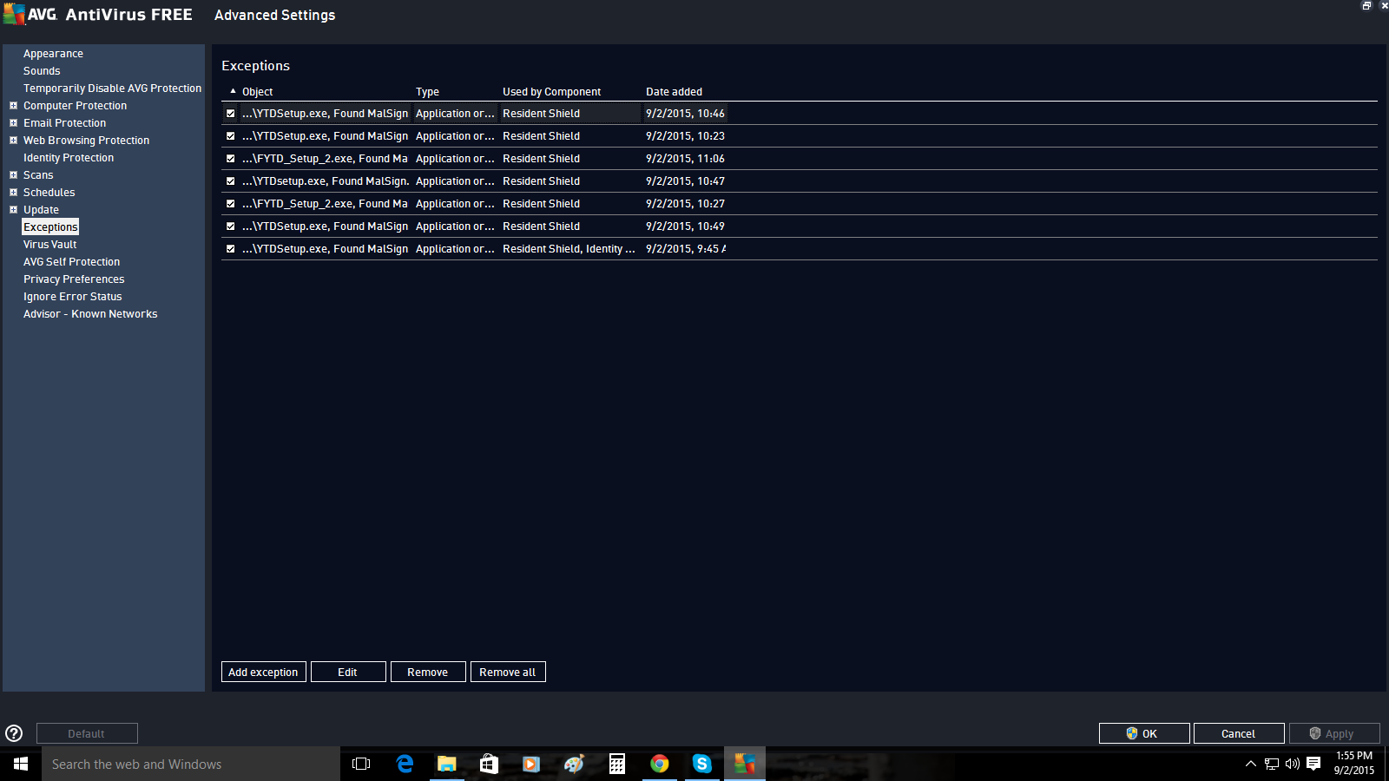Select FYTD_Setup_2.exe row dated 11:06
This screenshot has height=781, width=1389.
[x=799, y=159]
